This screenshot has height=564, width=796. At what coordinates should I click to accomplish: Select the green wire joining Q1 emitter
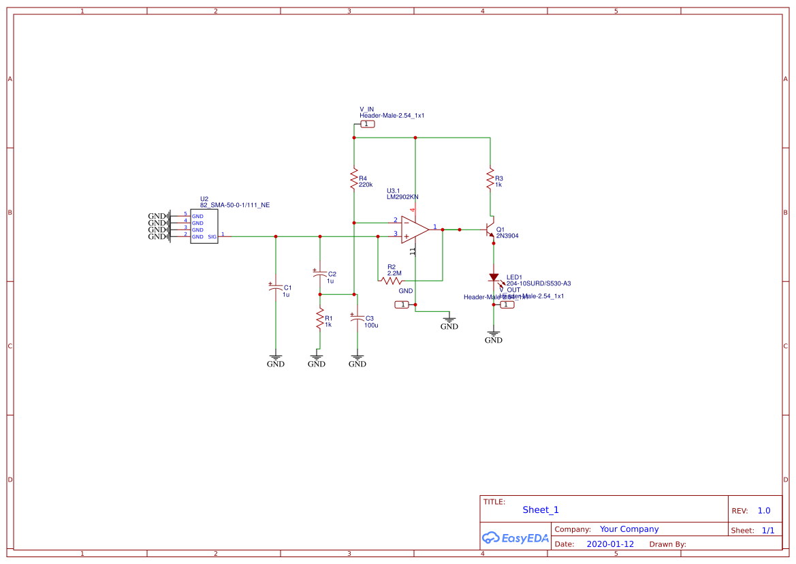(492, 255)
